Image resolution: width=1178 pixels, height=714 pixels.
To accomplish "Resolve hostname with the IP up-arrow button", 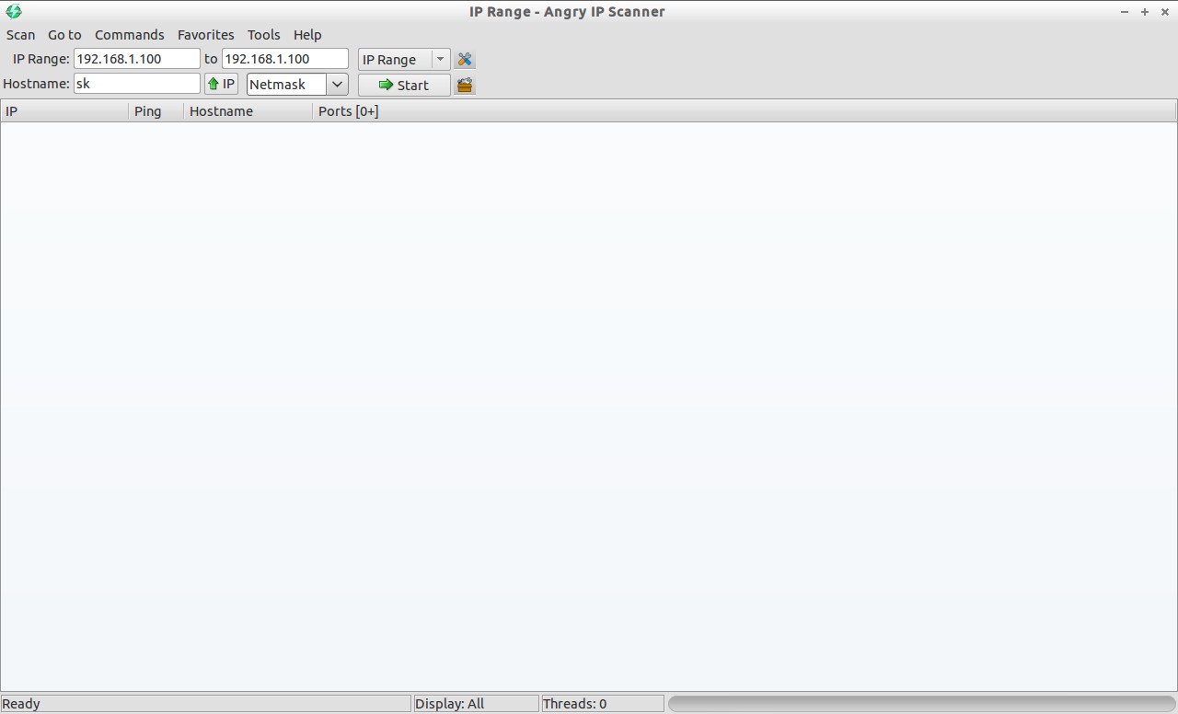I will (221, 84).
